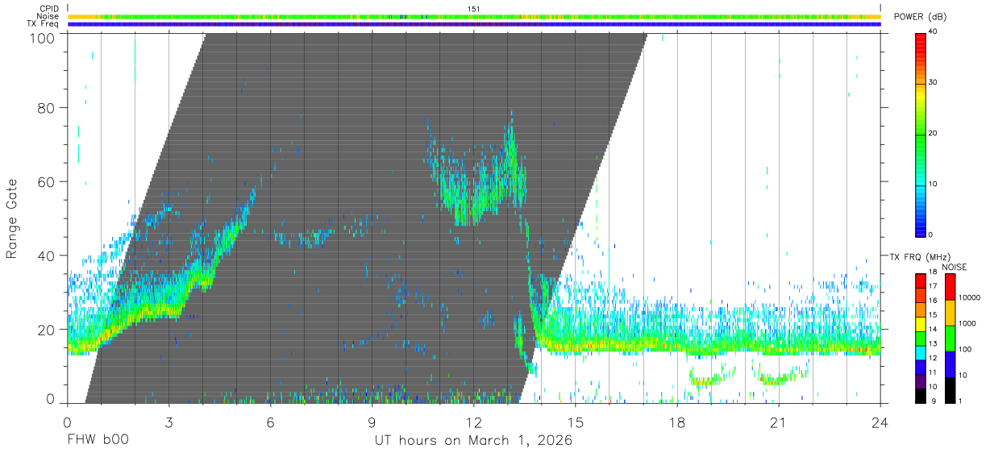Select the 80 tick on Range Gate axis

[x=47, y=107]
